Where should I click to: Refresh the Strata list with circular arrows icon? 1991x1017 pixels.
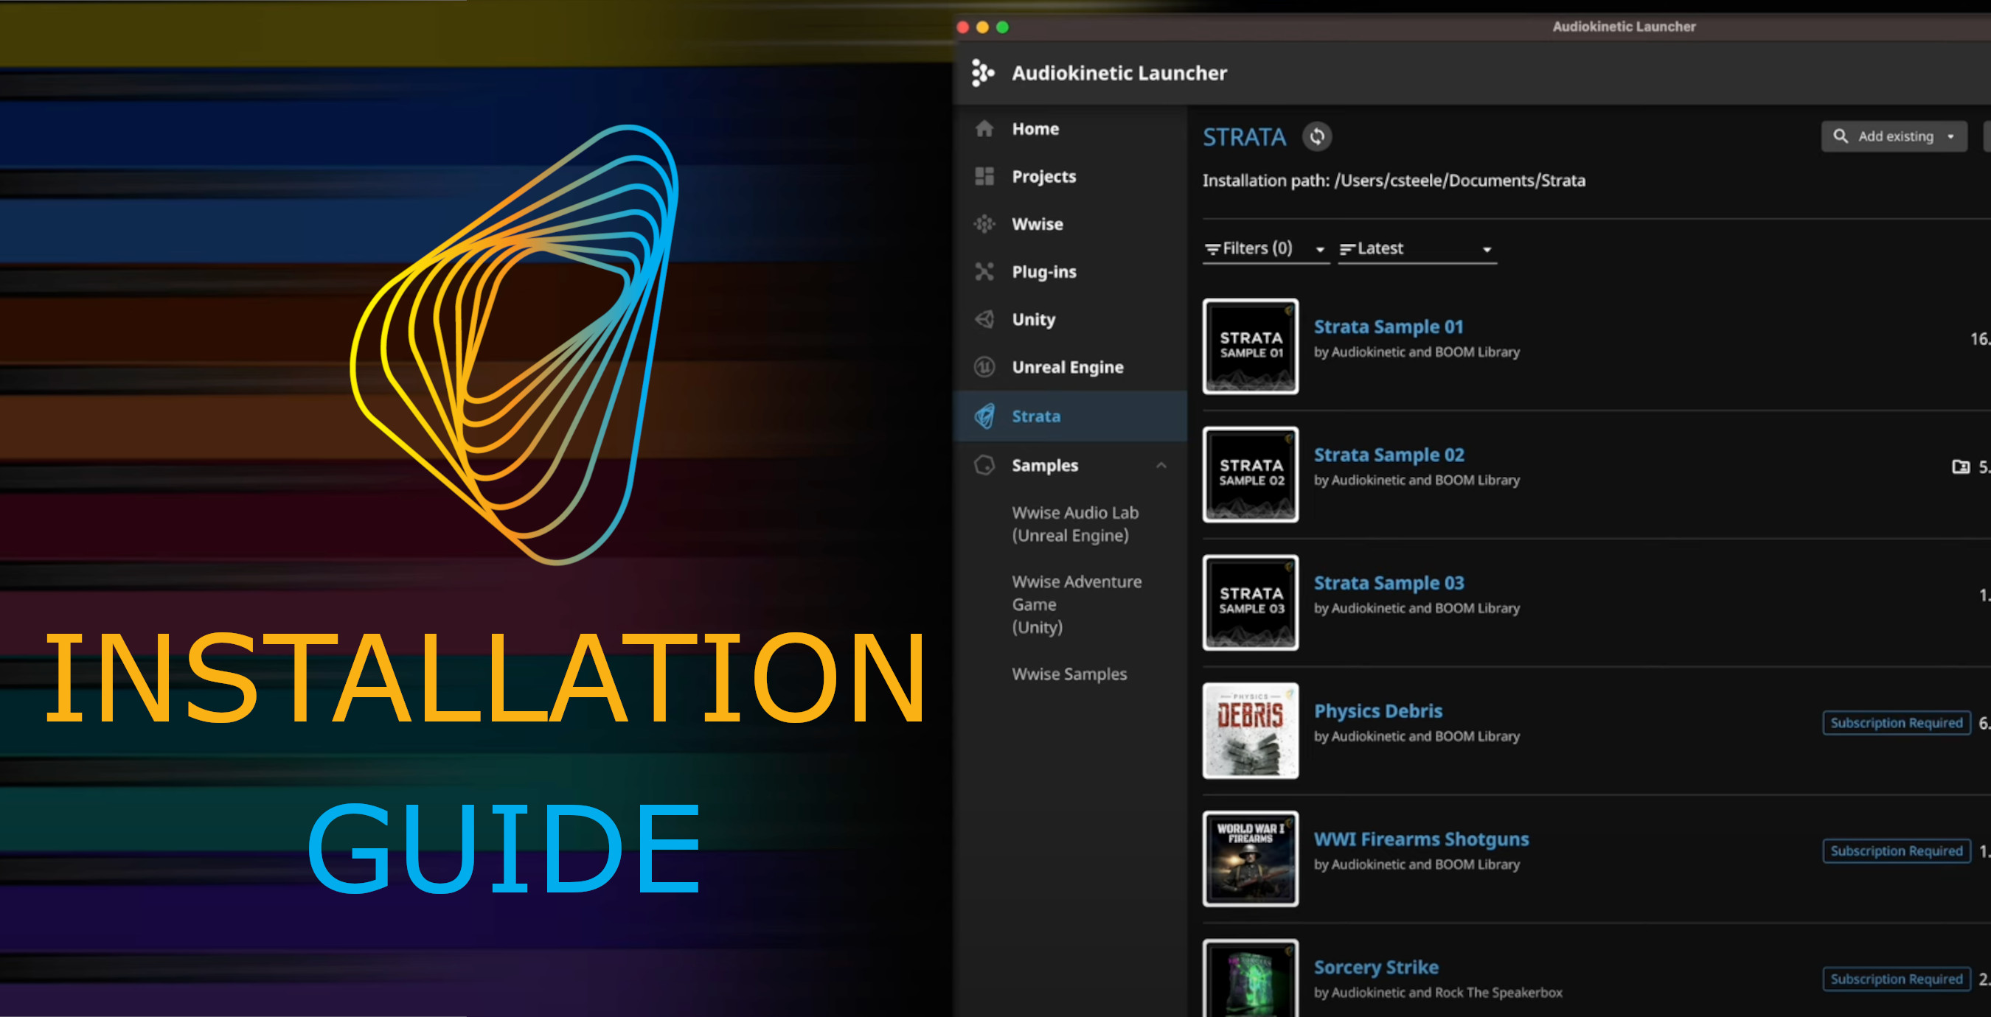pos(1317,136)
